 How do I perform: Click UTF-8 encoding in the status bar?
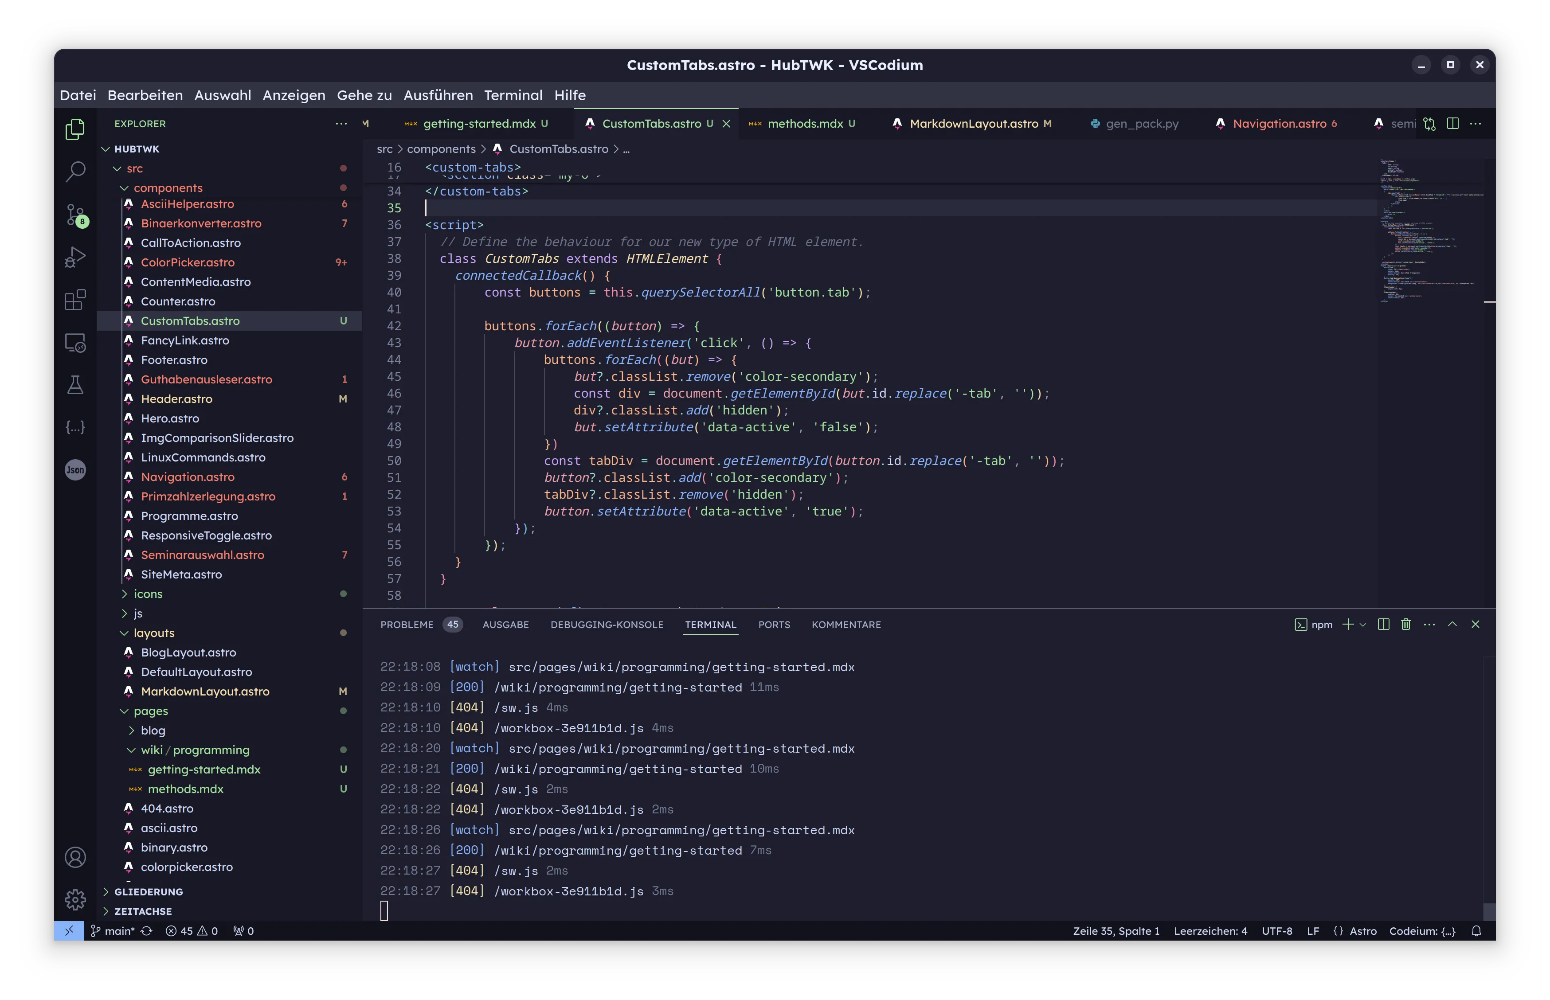1276,930
